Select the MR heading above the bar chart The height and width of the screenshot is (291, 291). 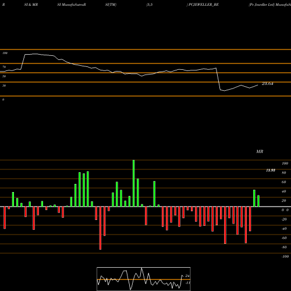260,151
